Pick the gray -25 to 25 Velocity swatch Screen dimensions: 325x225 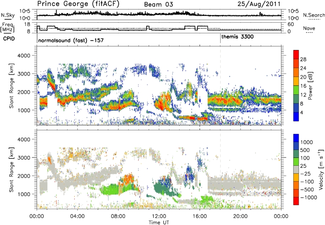pos(296,169)
